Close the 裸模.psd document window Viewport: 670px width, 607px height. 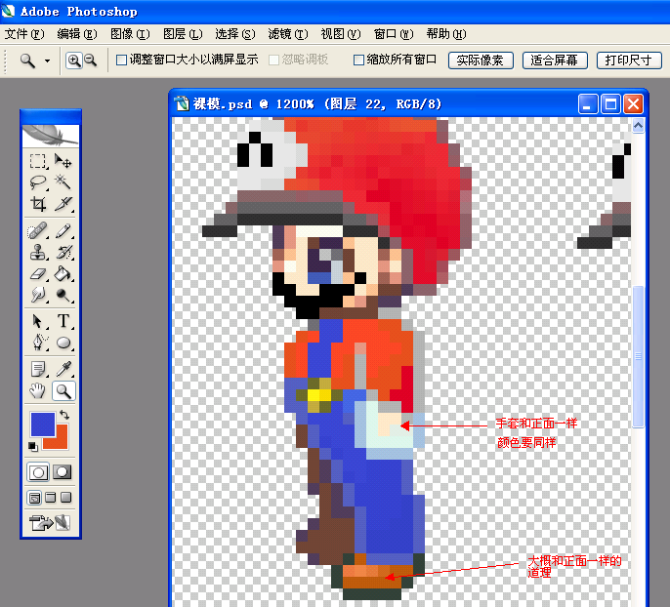pyautogui.click(x=633, y=104)
